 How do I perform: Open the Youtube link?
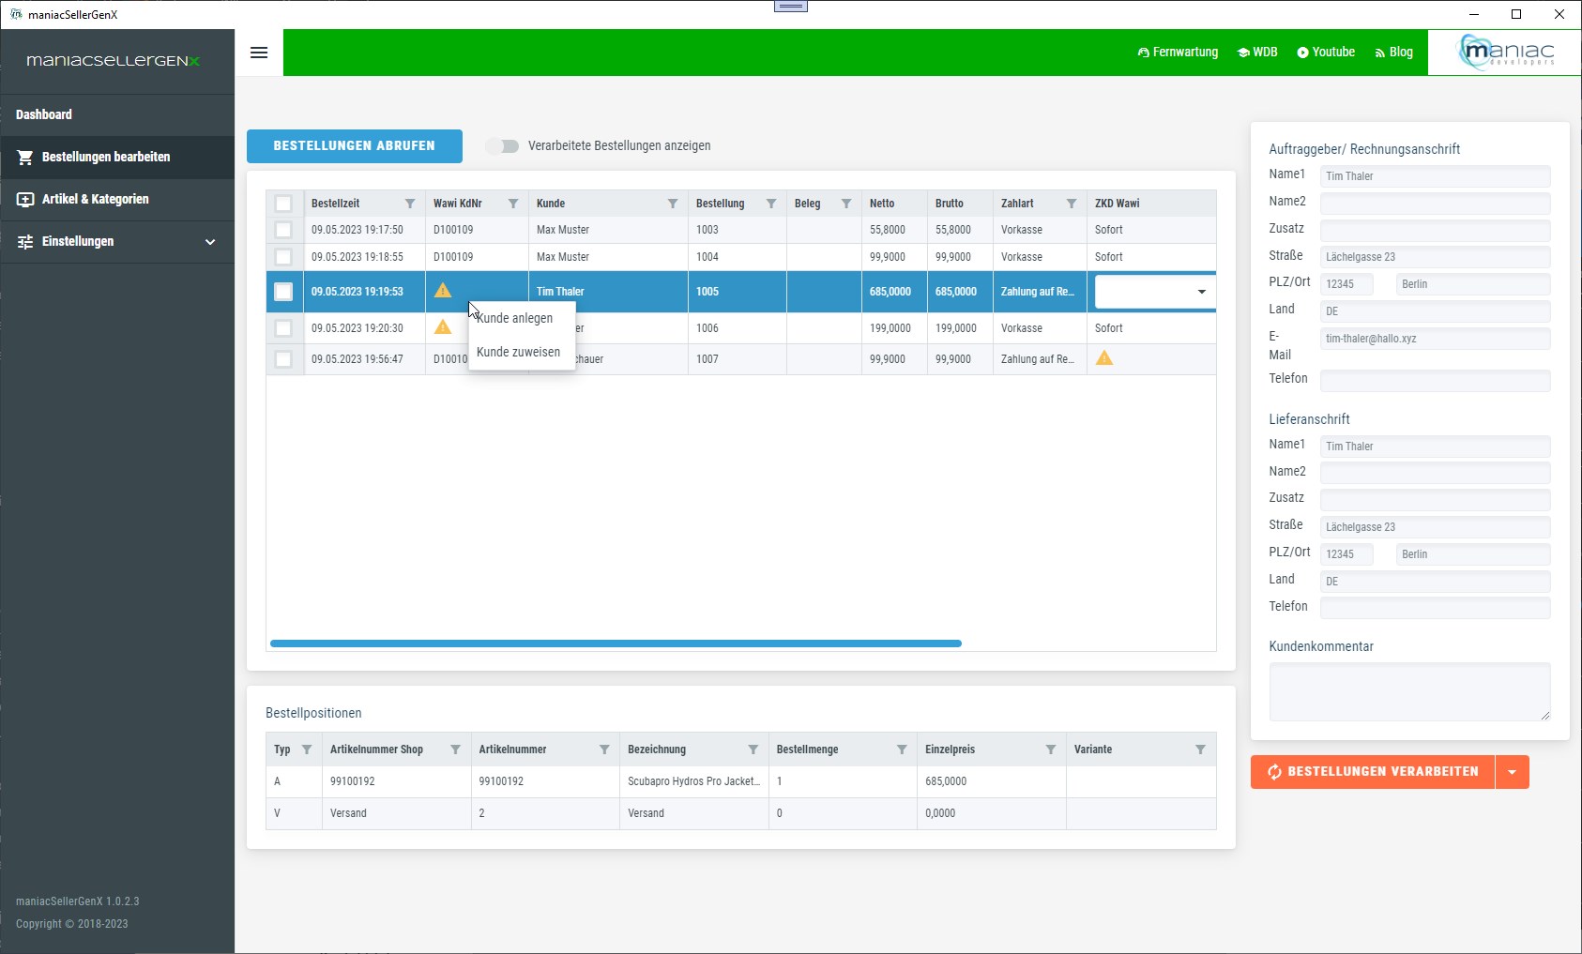(1326, 53)
